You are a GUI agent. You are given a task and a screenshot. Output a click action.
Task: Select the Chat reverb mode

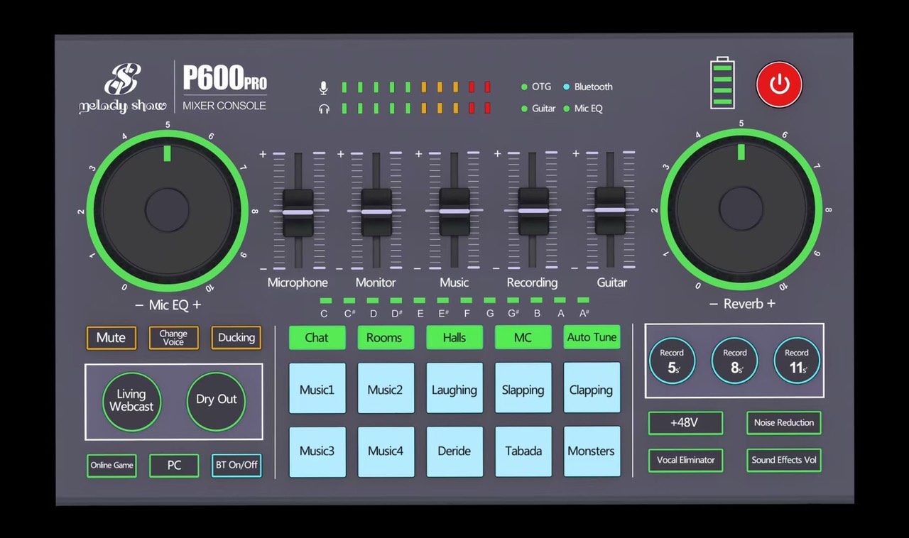(x=317, y=338)
